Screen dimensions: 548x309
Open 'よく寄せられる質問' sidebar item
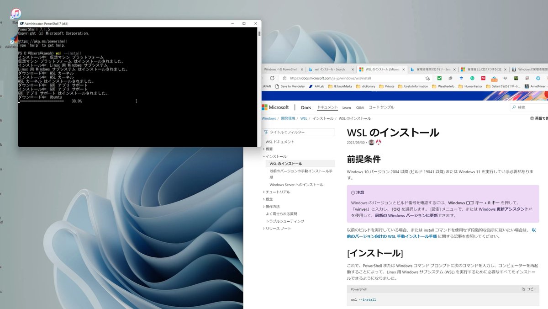(x=281, y=214)
